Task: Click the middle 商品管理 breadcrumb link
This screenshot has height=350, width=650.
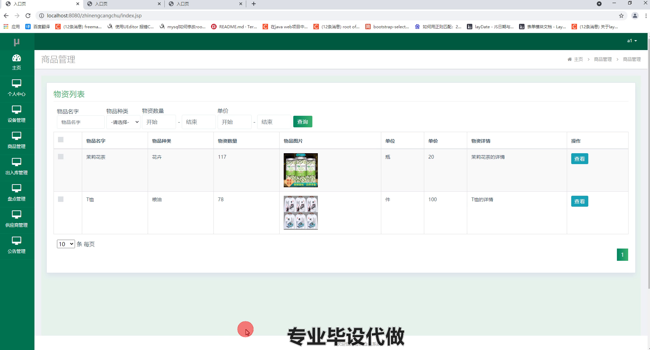Action: coord(603,59)
